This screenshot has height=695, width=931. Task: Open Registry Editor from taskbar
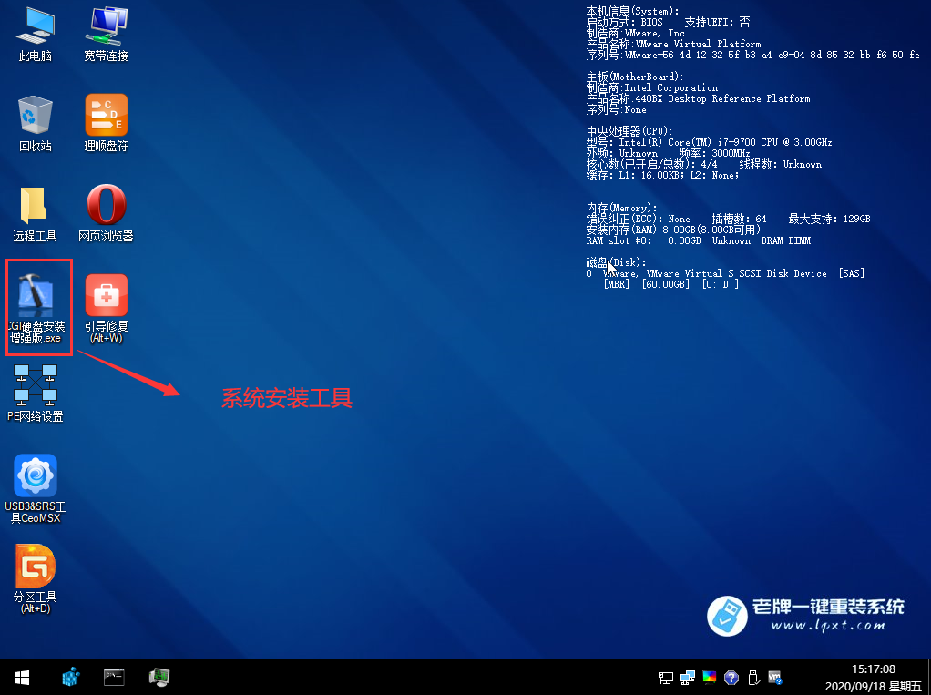coord(70,678)
